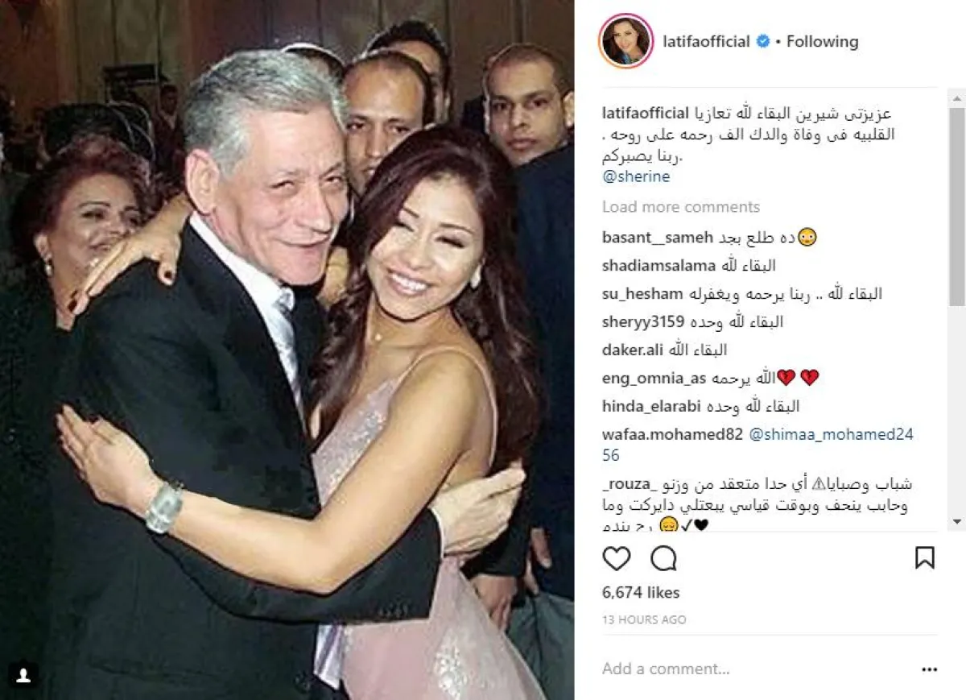Screen dimensions: 966x700
Task: Click the tagged people icon on the photo
Action: 23,675
